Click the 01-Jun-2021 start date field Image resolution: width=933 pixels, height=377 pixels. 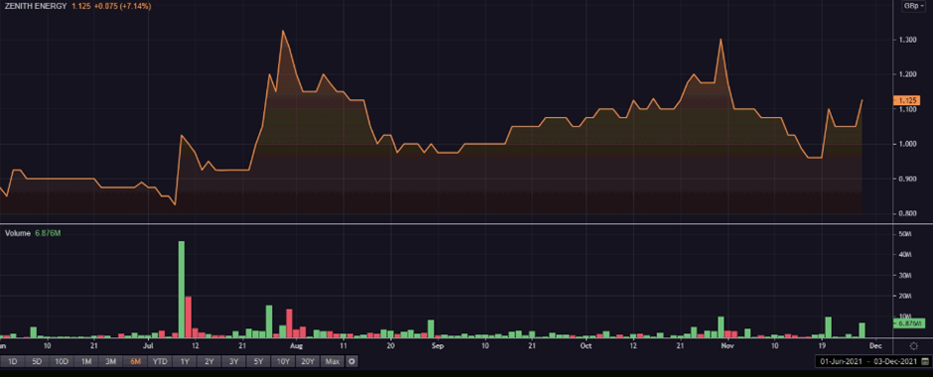point(842,361)
